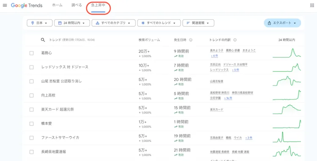The image size is (317, 161).
Task: Select the 長崎県地震速報 checkbox
Action: (x=32, y=152)
